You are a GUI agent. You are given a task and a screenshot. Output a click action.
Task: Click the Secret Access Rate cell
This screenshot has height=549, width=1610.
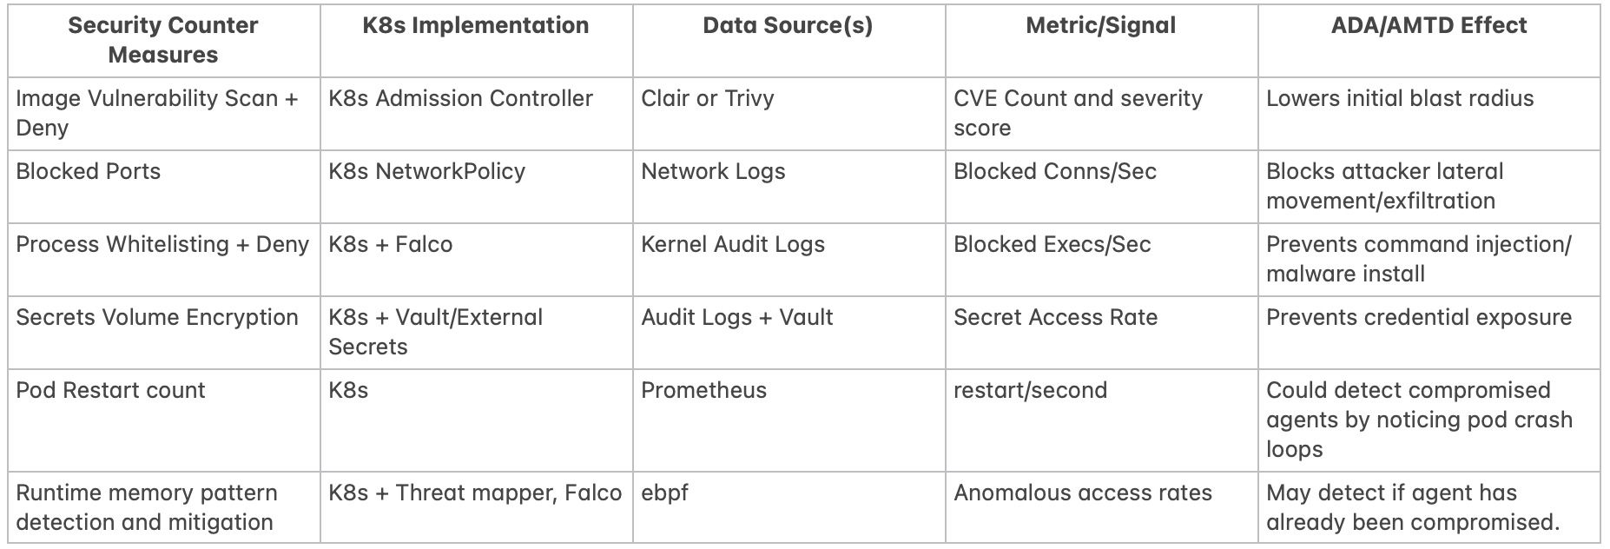click(x=1055, y=318)
